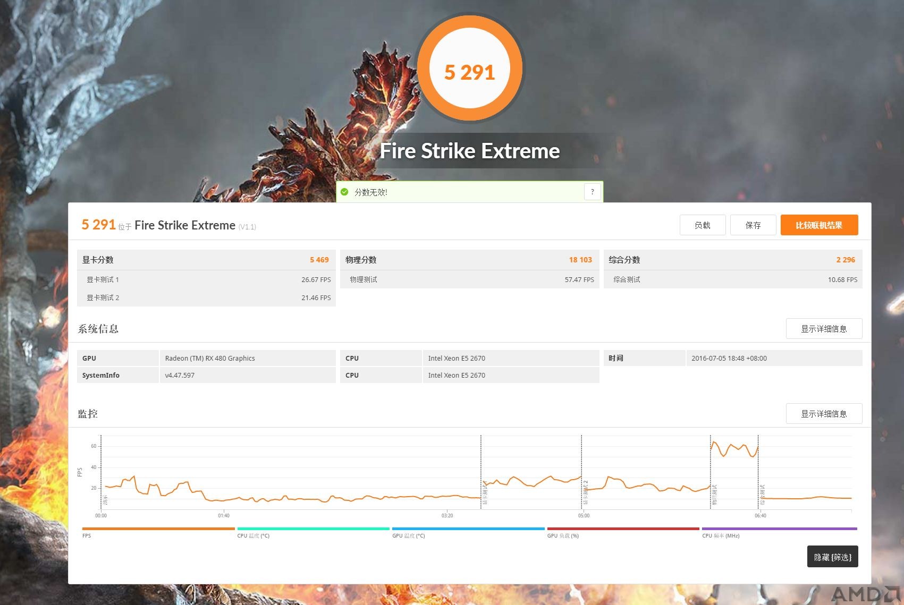Click the 综合分数 2 296 header
904x605 pixels.
733,260
